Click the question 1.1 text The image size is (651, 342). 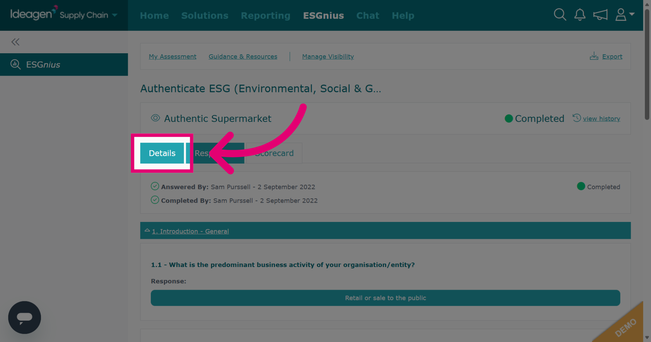point(283,265)
